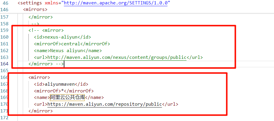Image resolution: width=274 pixels, height=121 pixels.
Task: Click line number 160 in the gutter
Action: [x=4, y=37]
